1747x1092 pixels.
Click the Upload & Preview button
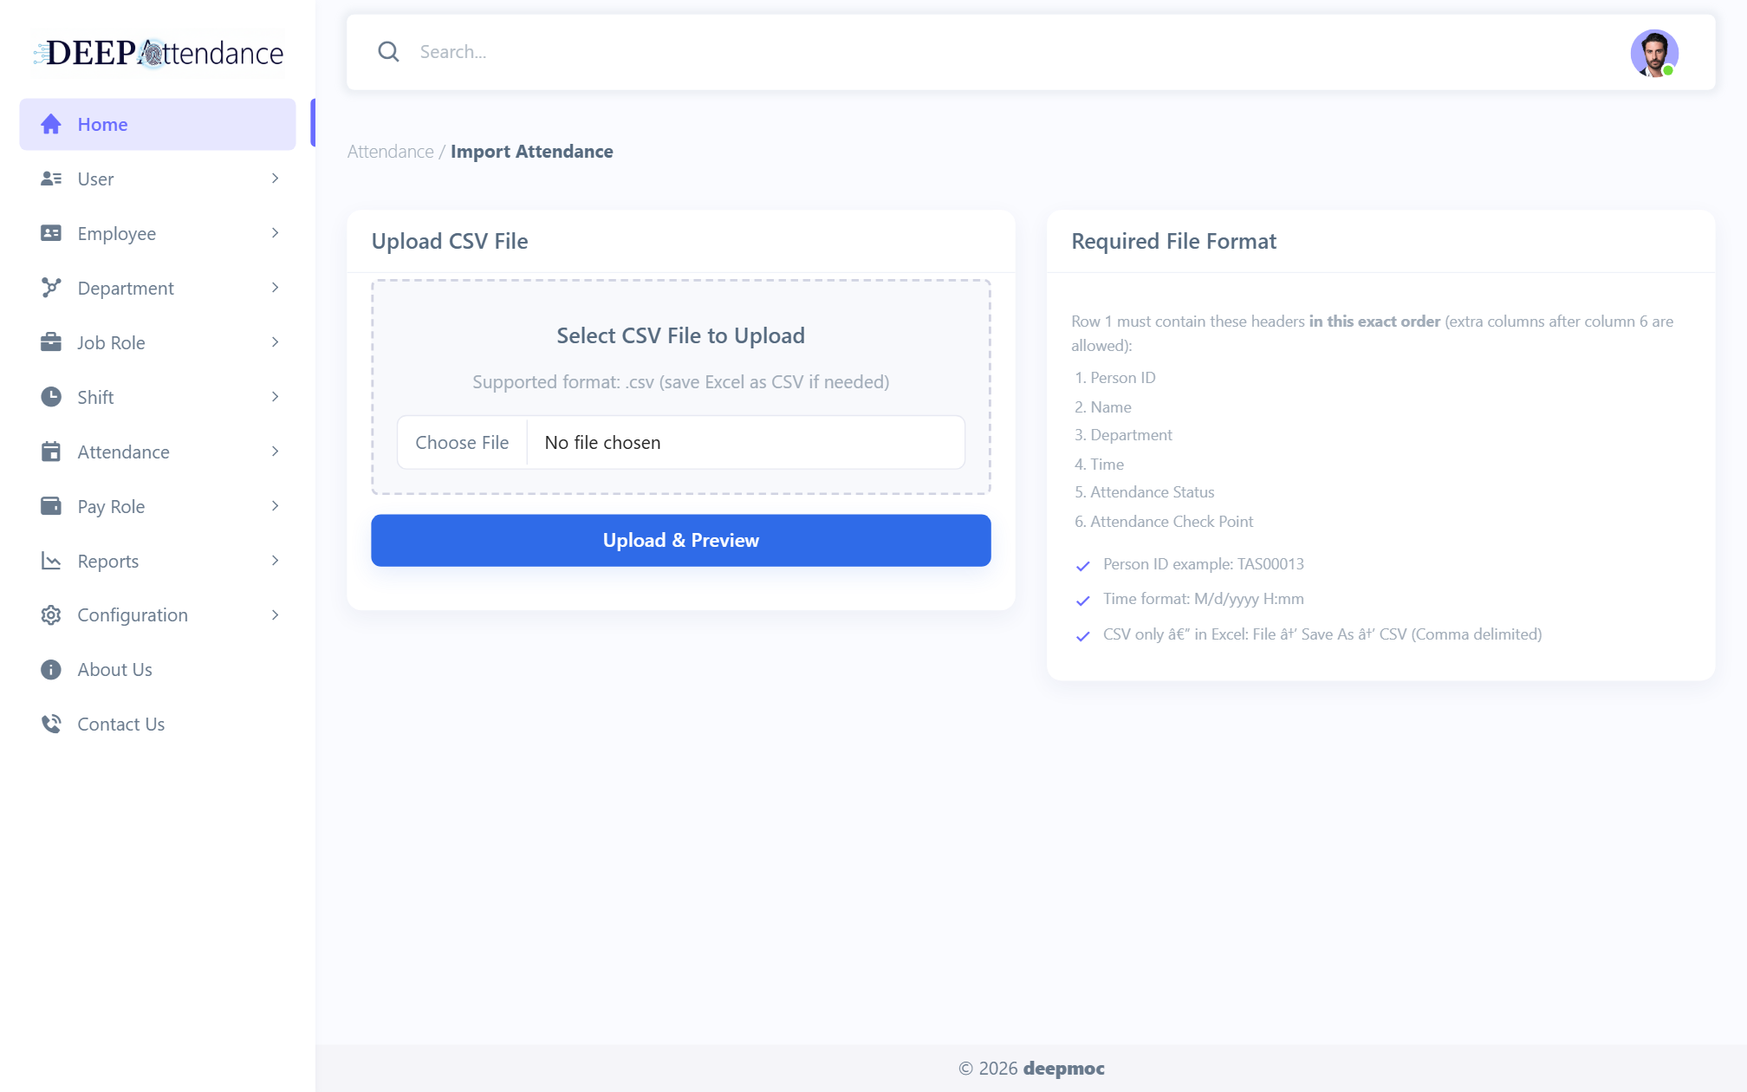(x=681, y=540)
